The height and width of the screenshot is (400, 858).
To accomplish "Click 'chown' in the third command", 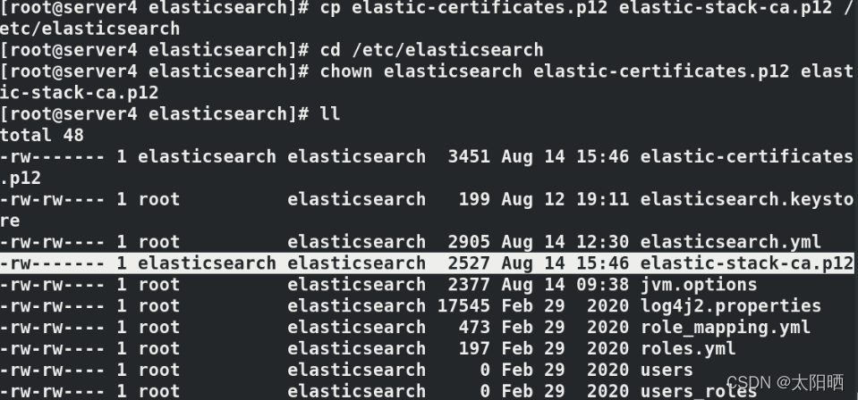I will click(x=346, y=71).
